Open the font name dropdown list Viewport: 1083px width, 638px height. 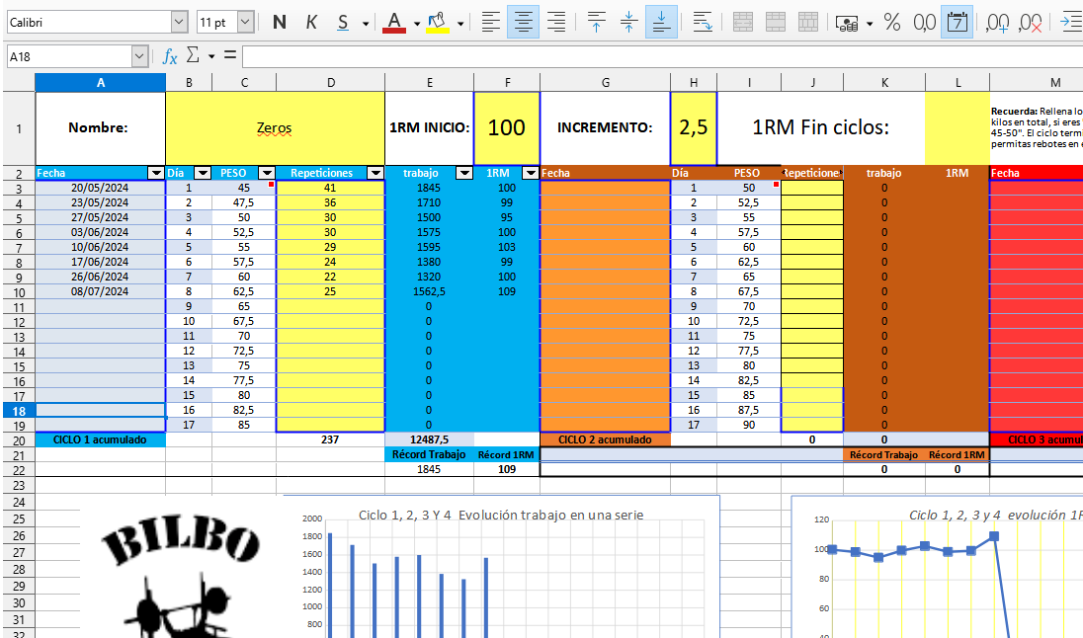(x=179, y=22)
